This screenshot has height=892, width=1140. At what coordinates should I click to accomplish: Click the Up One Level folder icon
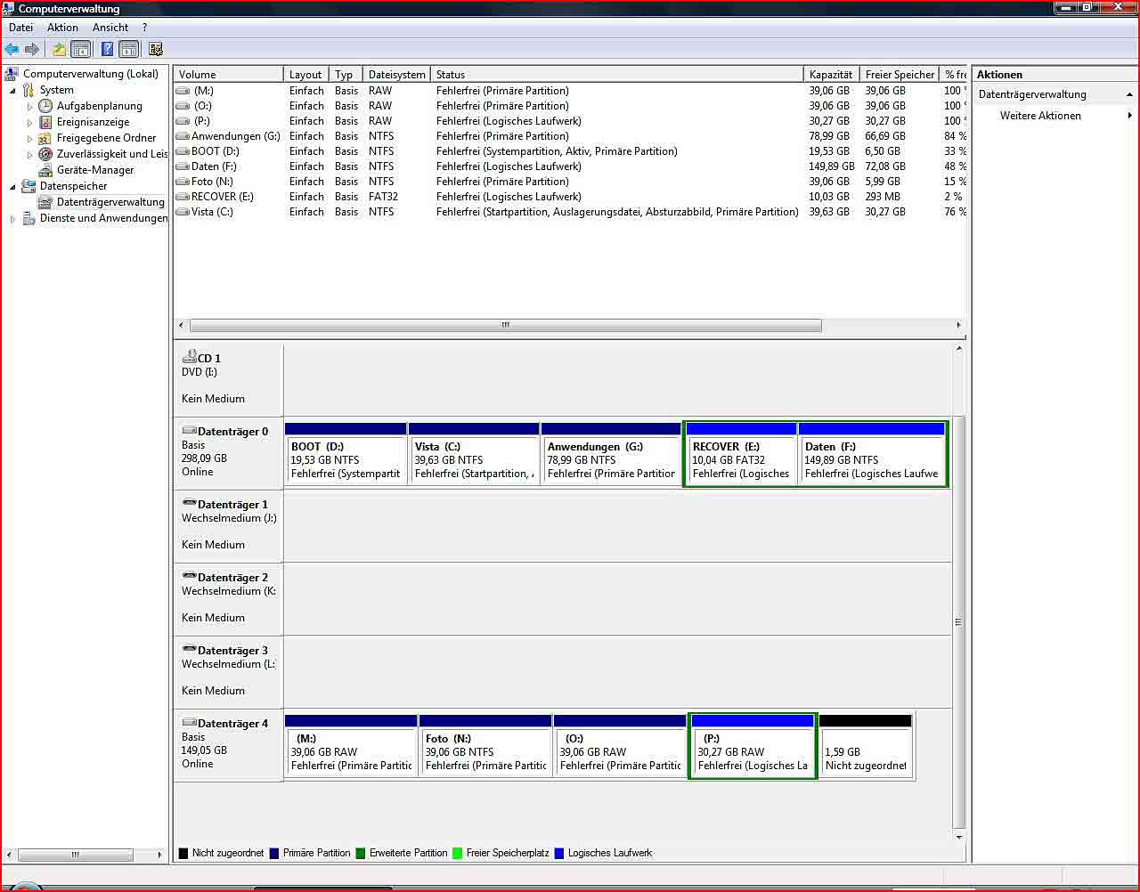coord(59,50)
